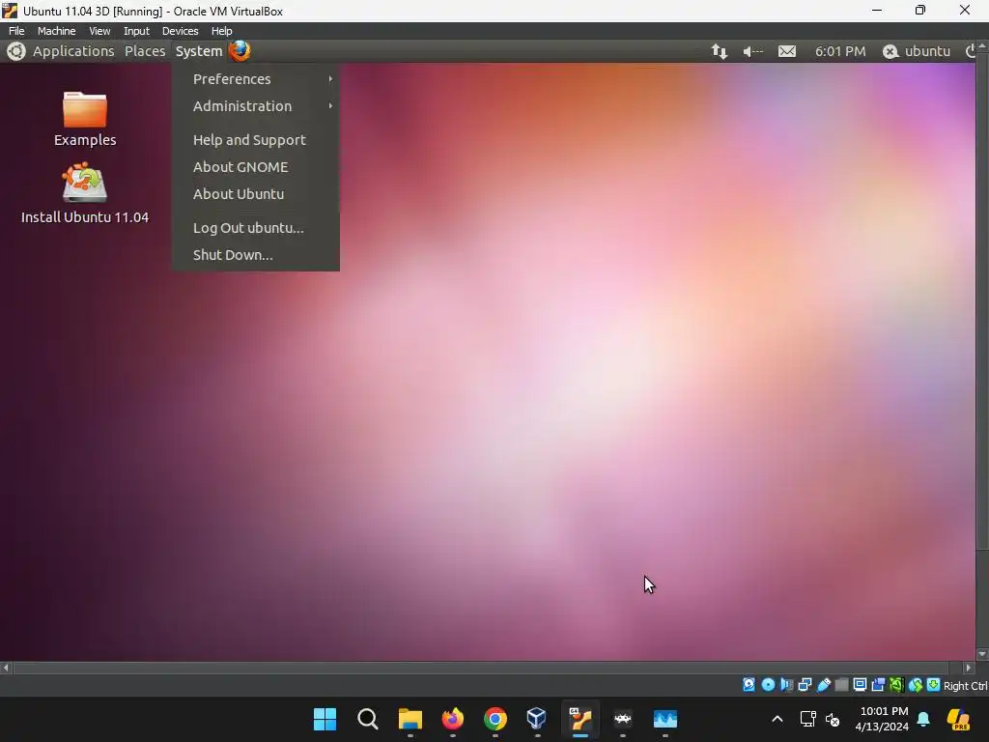Click the VirtualBox title bar app icon
Image resolution: width=989 pixels, height=742 pixels.
point(10,11)
